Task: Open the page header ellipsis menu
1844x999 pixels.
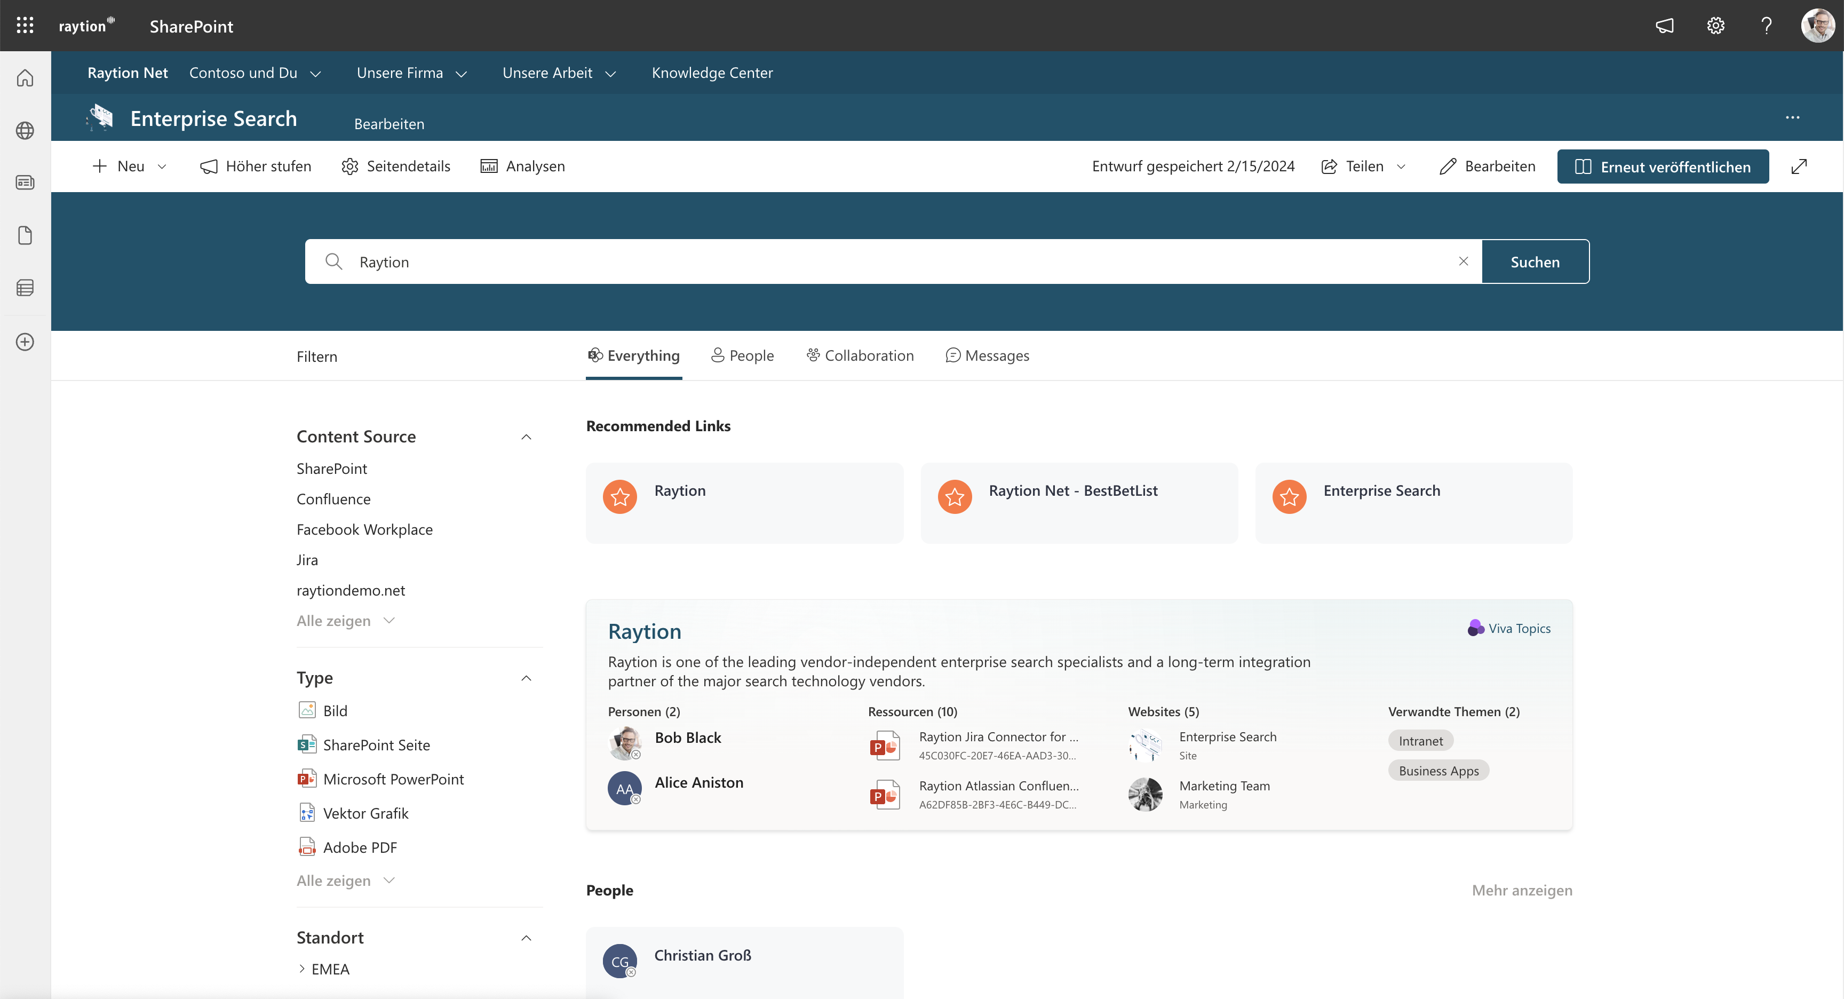Action: (x=1792, y=117)
